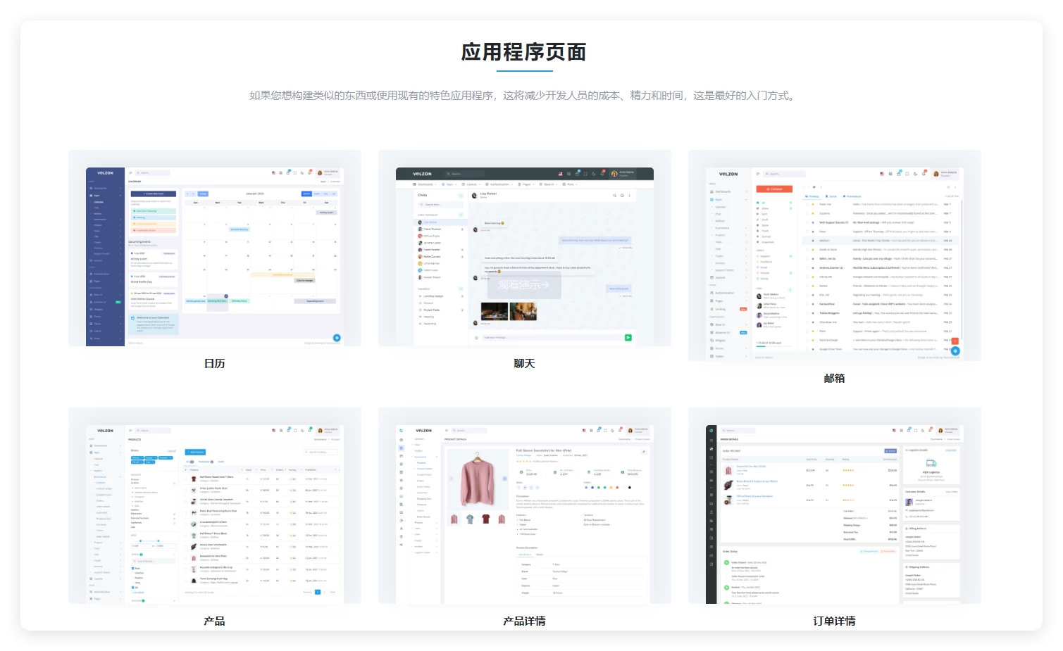1063x651 pixels.
Task: Click the 产品详情 caption link
Action: point(524,621)
